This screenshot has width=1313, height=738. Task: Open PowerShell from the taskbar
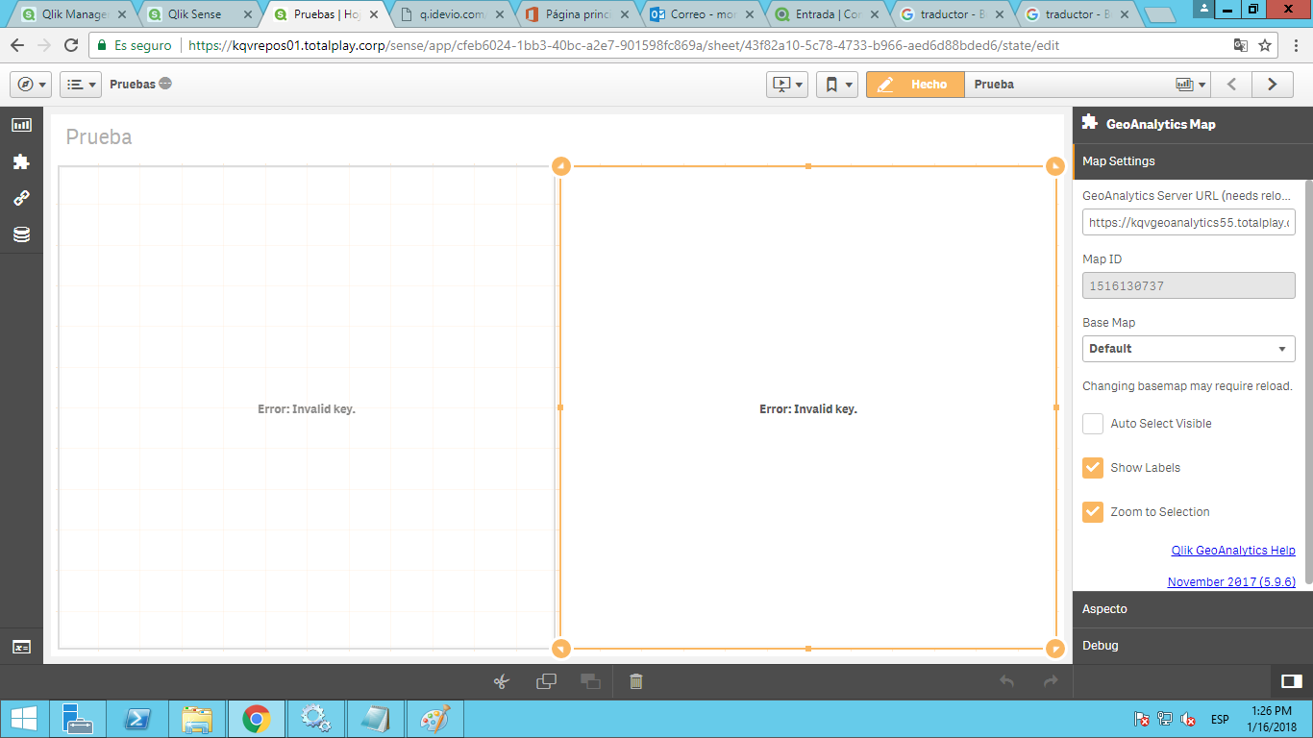pyautogui.click(x=137, y=719)
